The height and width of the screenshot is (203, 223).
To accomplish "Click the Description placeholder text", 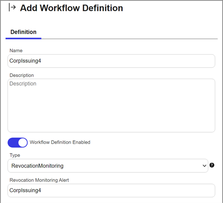I will pyautogui.click(x=23, y=84).
